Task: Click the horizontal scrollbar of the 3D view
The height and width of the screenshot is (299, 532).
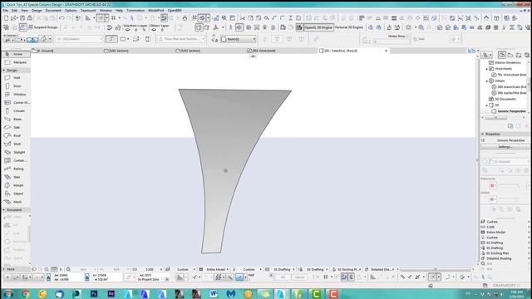Action: tap(436, 269)
